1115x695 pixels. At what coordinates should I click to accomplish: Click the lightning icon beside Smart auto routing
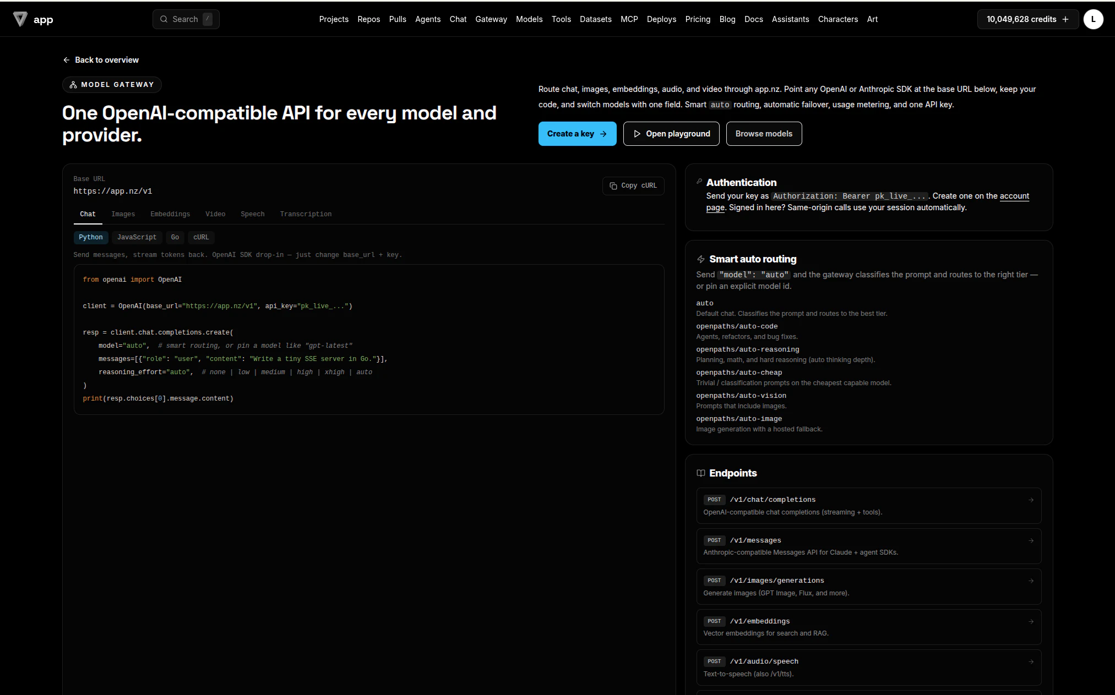(x=701, y=259)
